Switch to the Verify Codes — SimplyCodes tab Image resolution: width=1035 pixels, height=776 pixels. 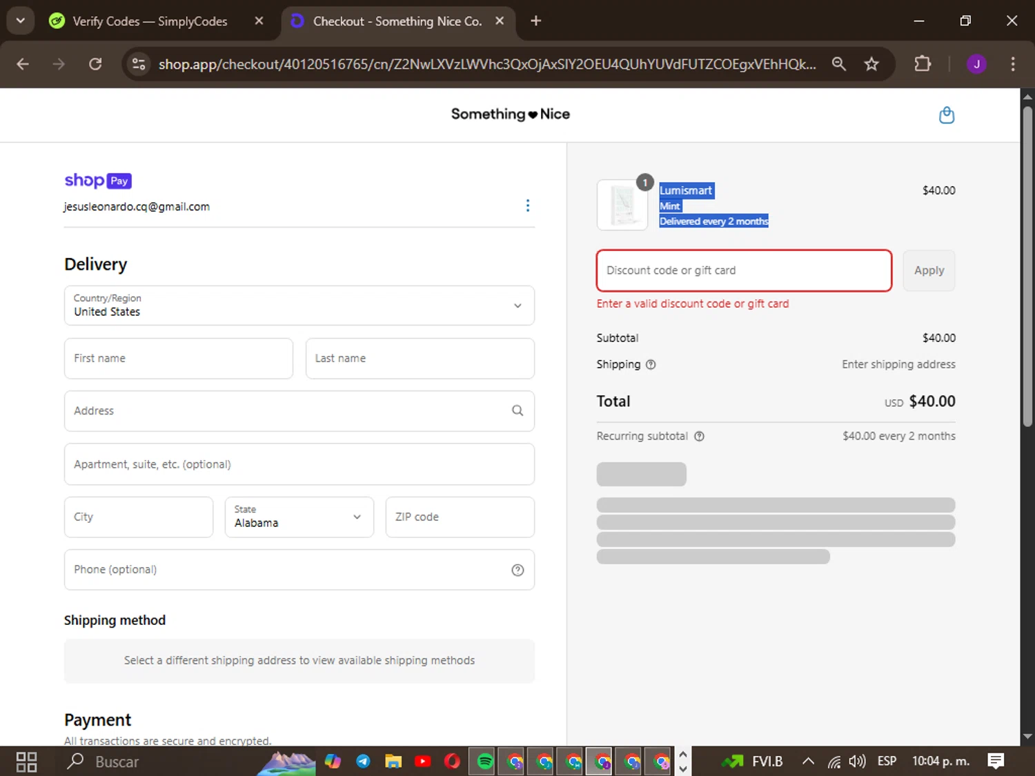point(150,21)
